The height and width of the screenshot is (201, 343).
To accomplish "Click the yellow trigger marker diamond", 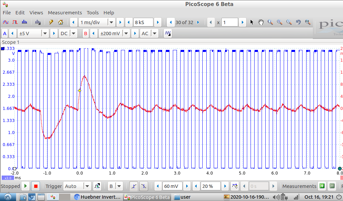I will point(79,90).
